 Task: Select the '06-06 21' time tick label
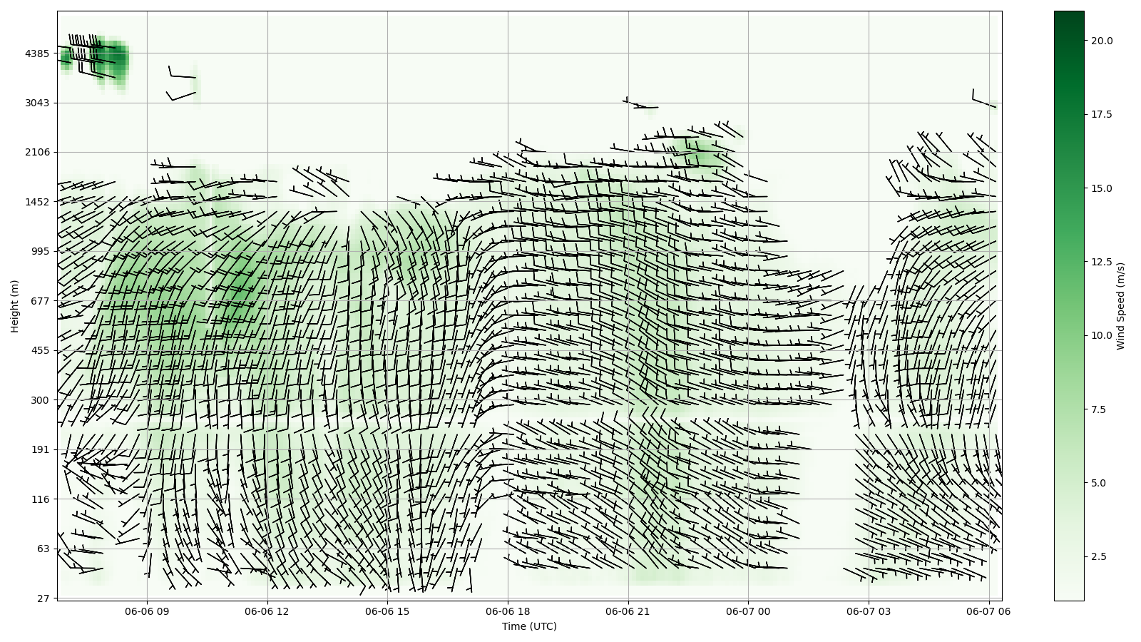point(628,611)
